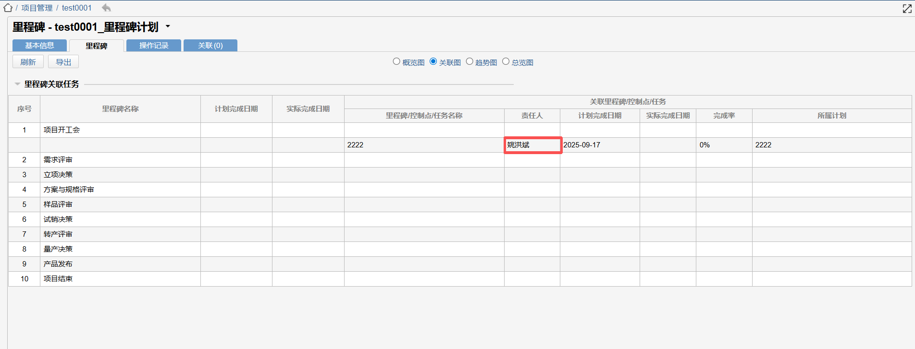Open 项目管理 breadcrumb link
The image size is (915, 349).
click(37, 8)
